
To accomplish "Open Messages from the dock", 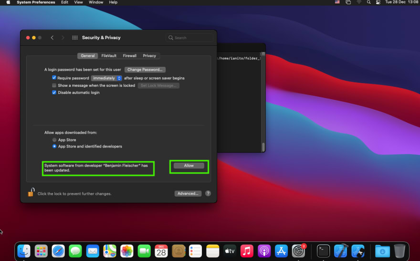I will (75, 251).
